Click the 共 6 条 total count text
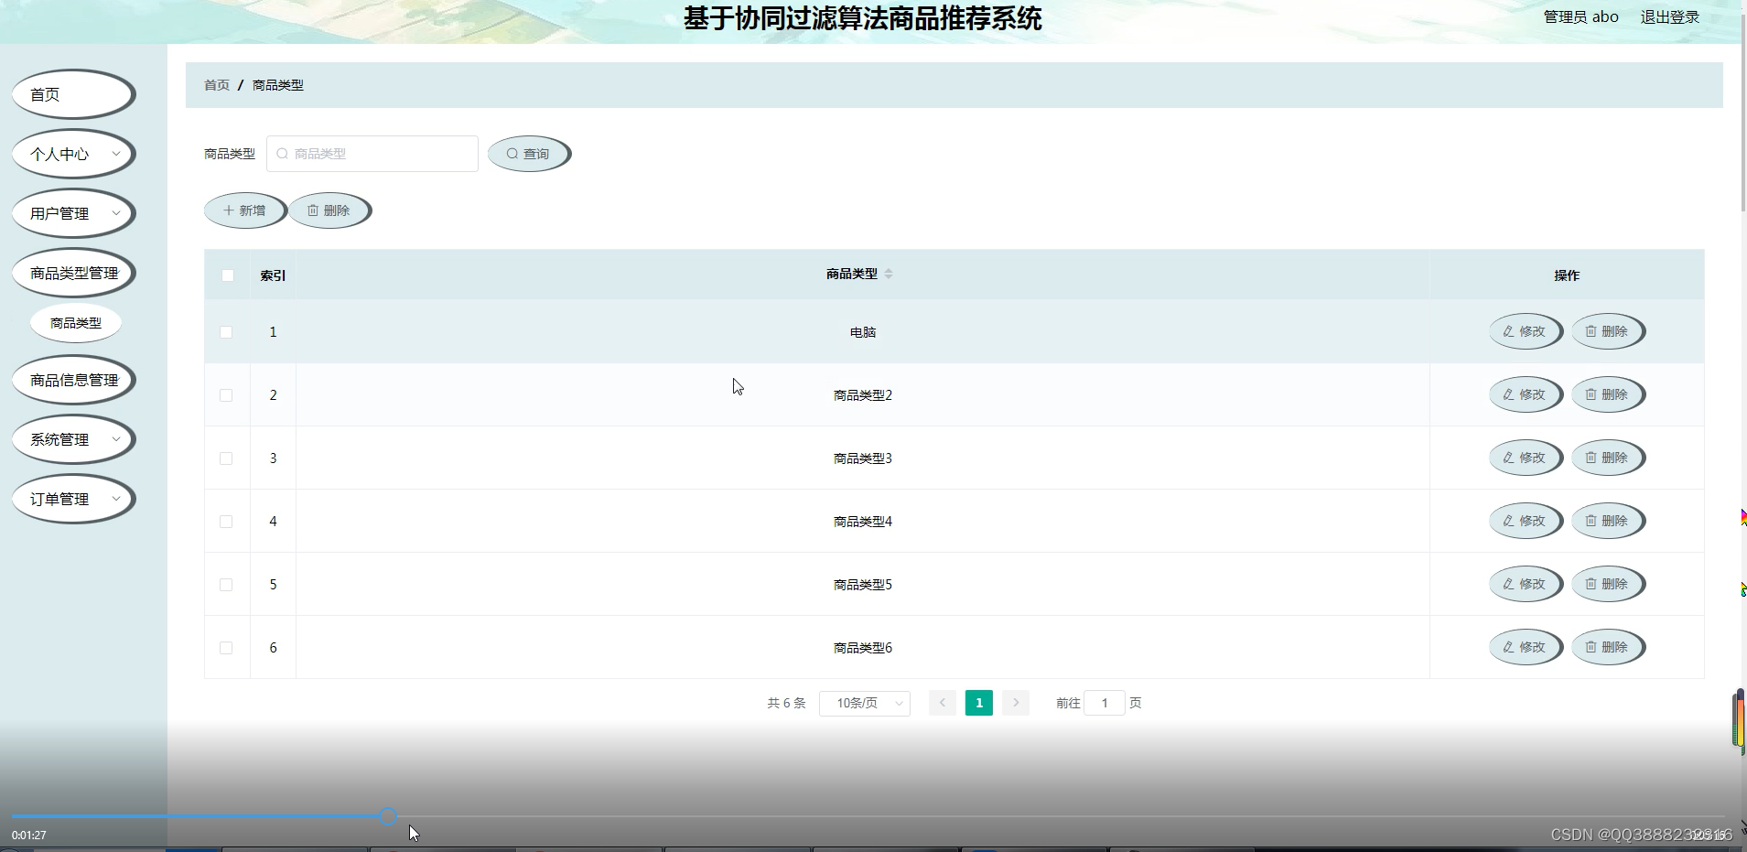 [786, 703]
